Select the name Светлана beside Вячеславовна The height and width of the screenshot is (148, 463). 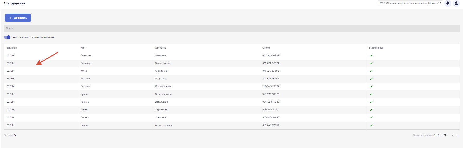click(x=86, y=63)
